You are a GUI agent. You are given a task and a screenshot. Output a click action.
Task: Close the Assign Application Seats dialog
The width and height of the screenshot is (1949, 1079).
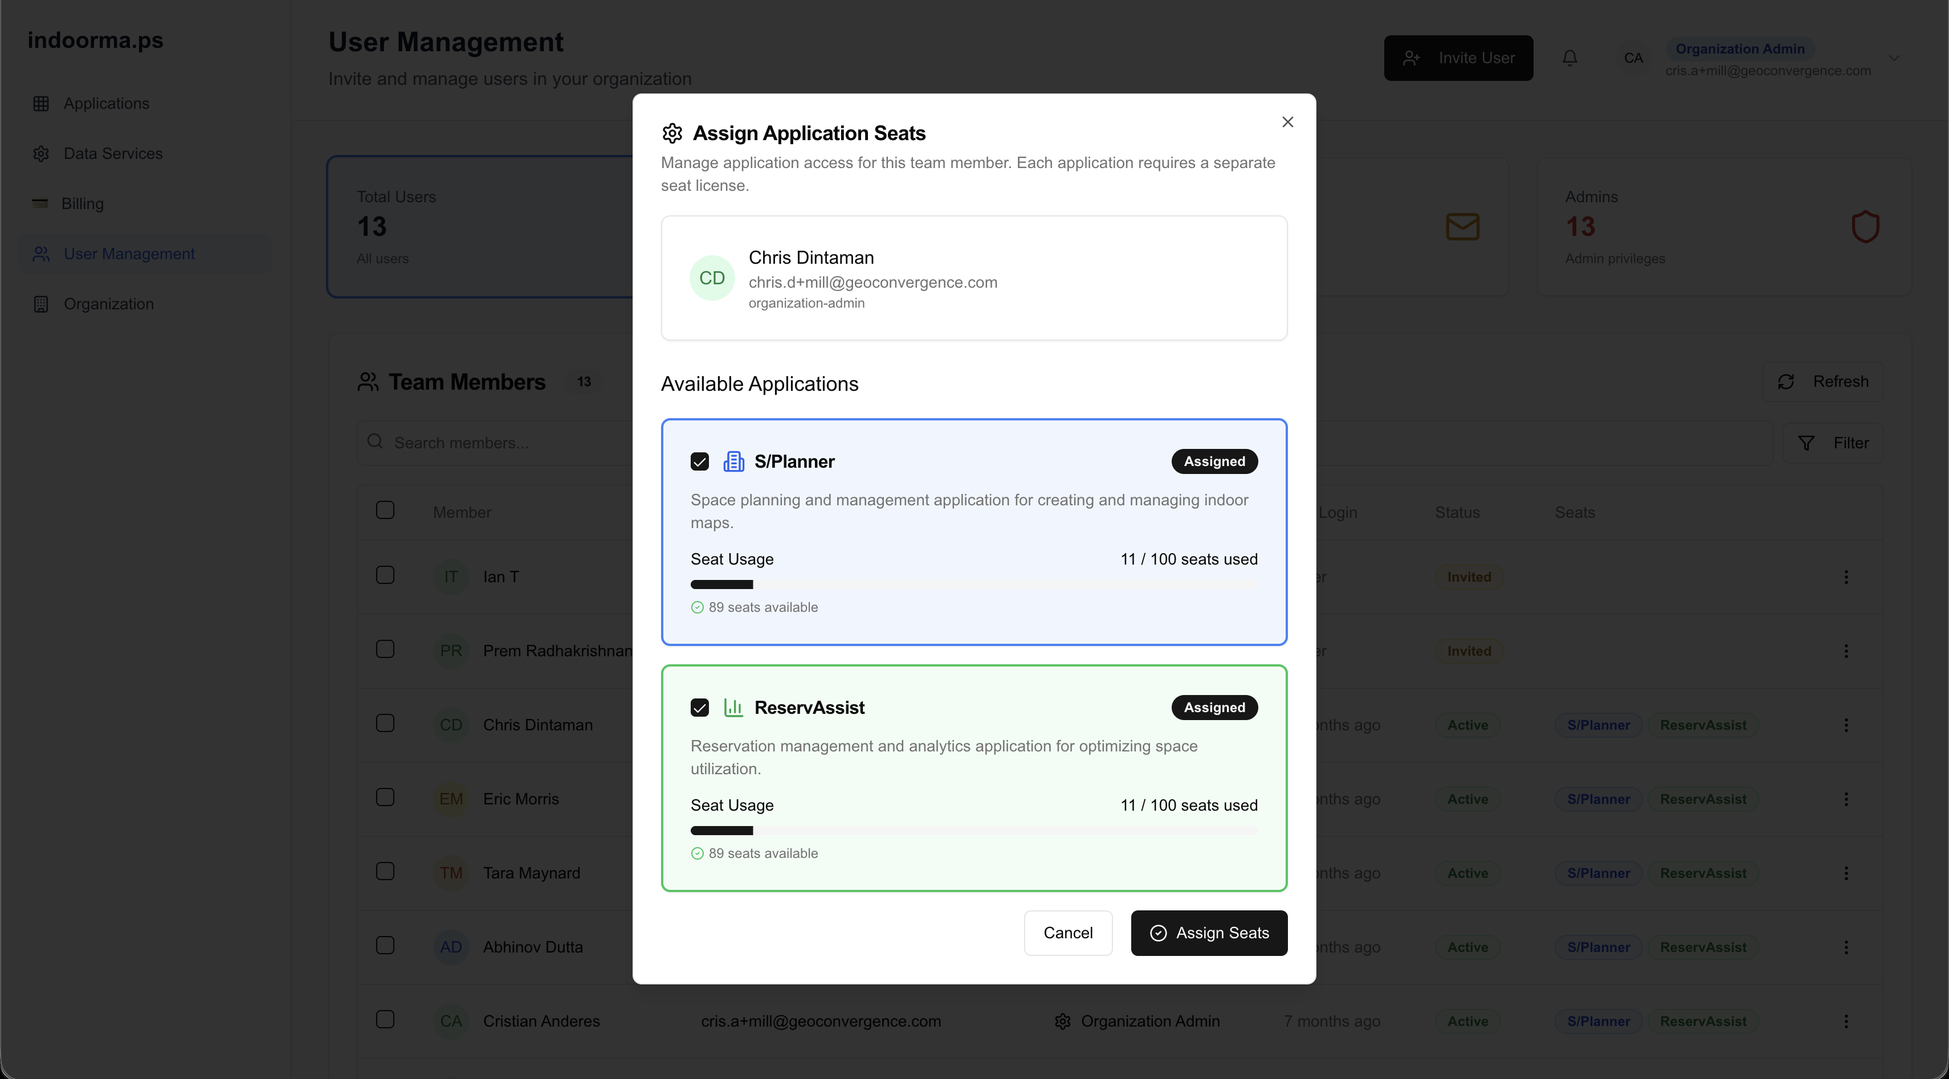tap(1288, 122)
